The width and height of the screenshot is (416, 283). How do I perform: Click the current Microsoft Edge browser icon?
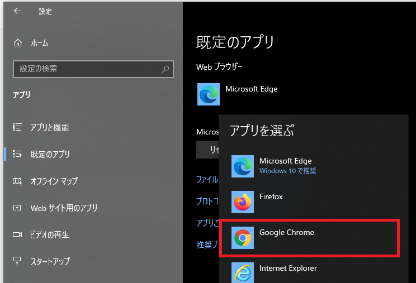(x=209, y=94)
